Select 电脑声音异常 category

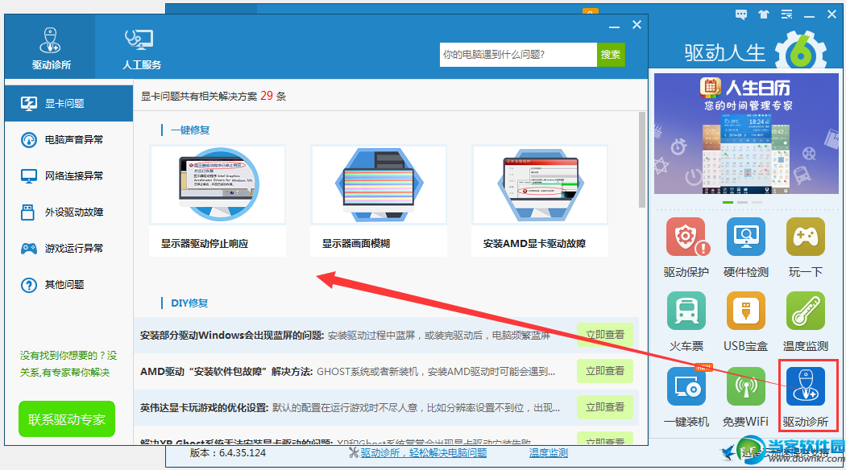(x=69, y=139)
